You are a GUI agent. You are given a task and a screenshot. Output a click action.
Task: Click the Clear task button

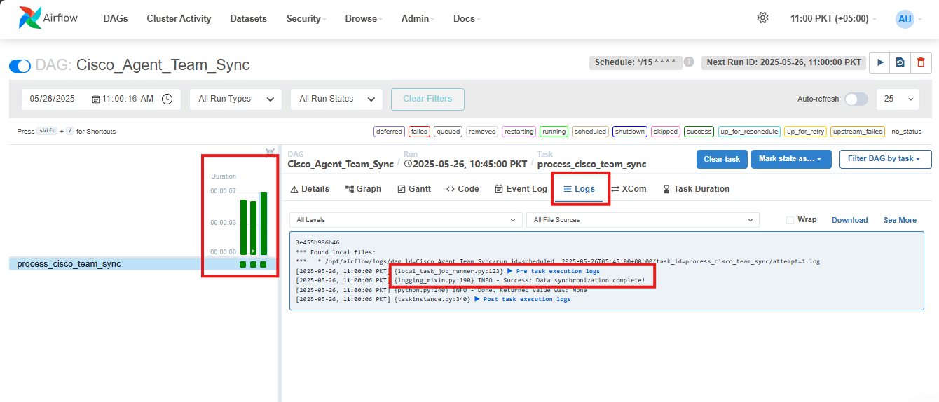click(722, 159)
